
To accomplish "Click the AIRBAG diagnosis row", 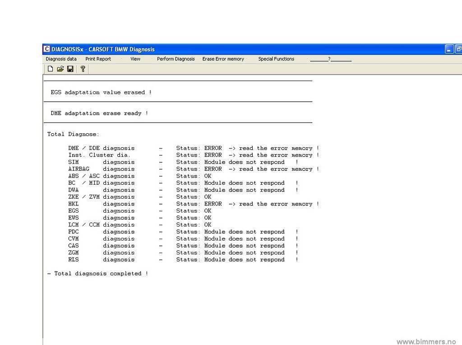I will click(x=194, y=169).
